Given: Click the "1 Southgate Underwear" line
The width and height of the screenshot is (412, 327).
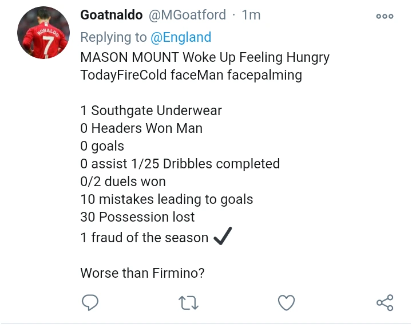Looking at the screenshot, I should tap(151, 111).
